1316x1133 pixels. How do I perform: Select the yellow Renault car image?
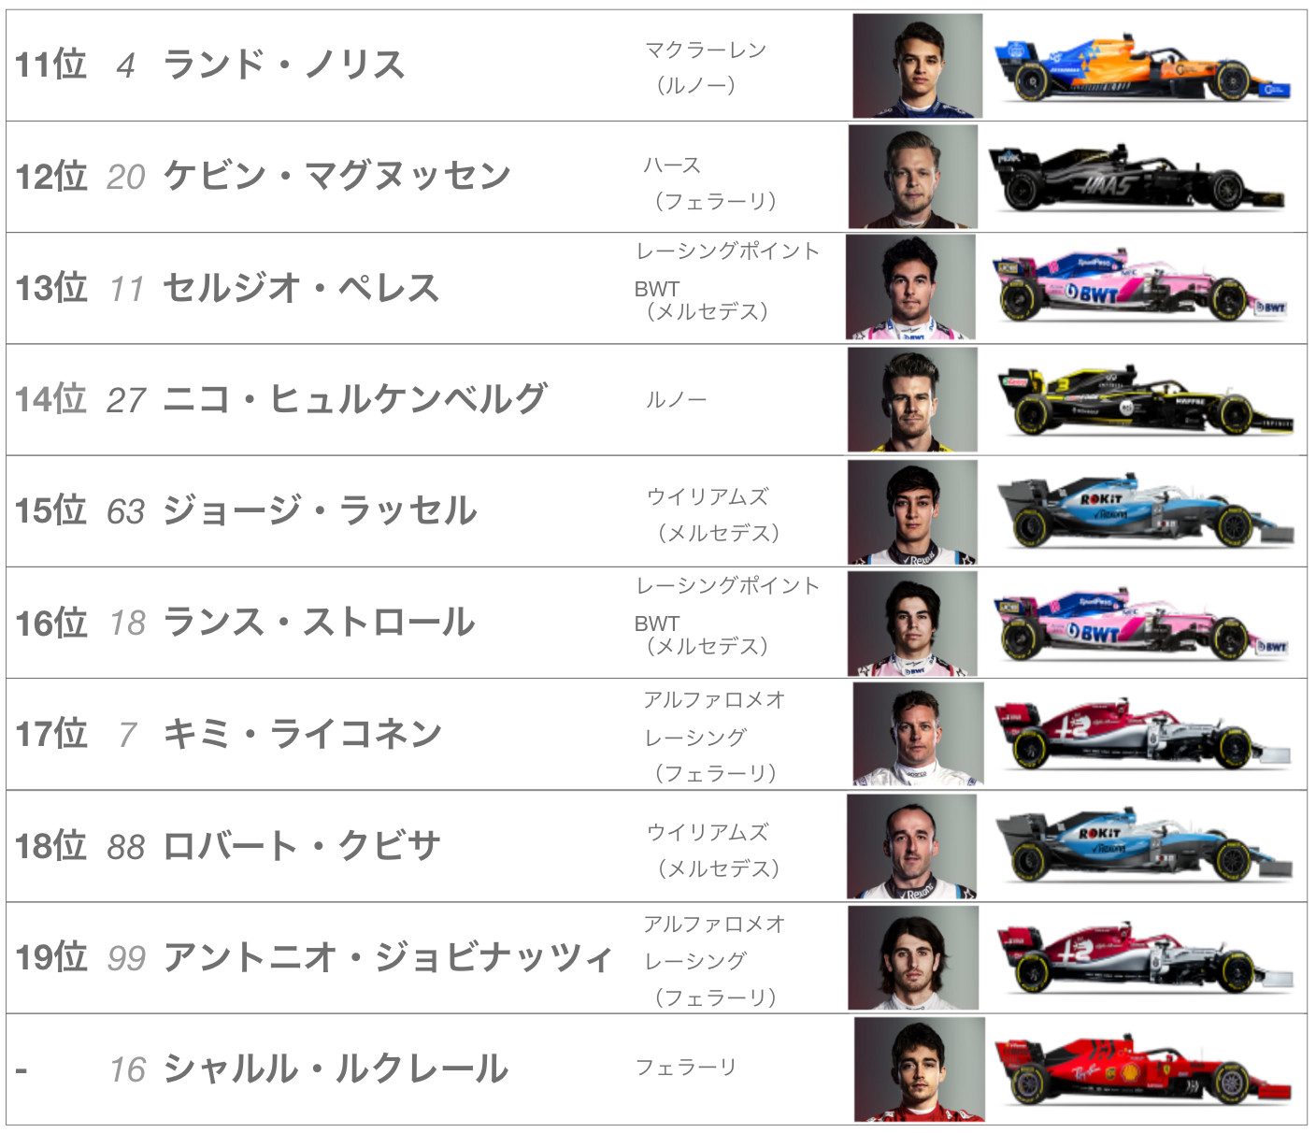1146,401
